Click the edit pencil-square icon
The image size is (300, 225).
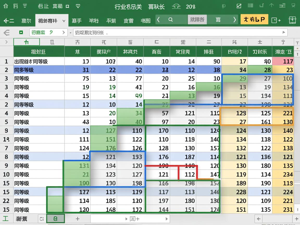click(x=239, y=6)
